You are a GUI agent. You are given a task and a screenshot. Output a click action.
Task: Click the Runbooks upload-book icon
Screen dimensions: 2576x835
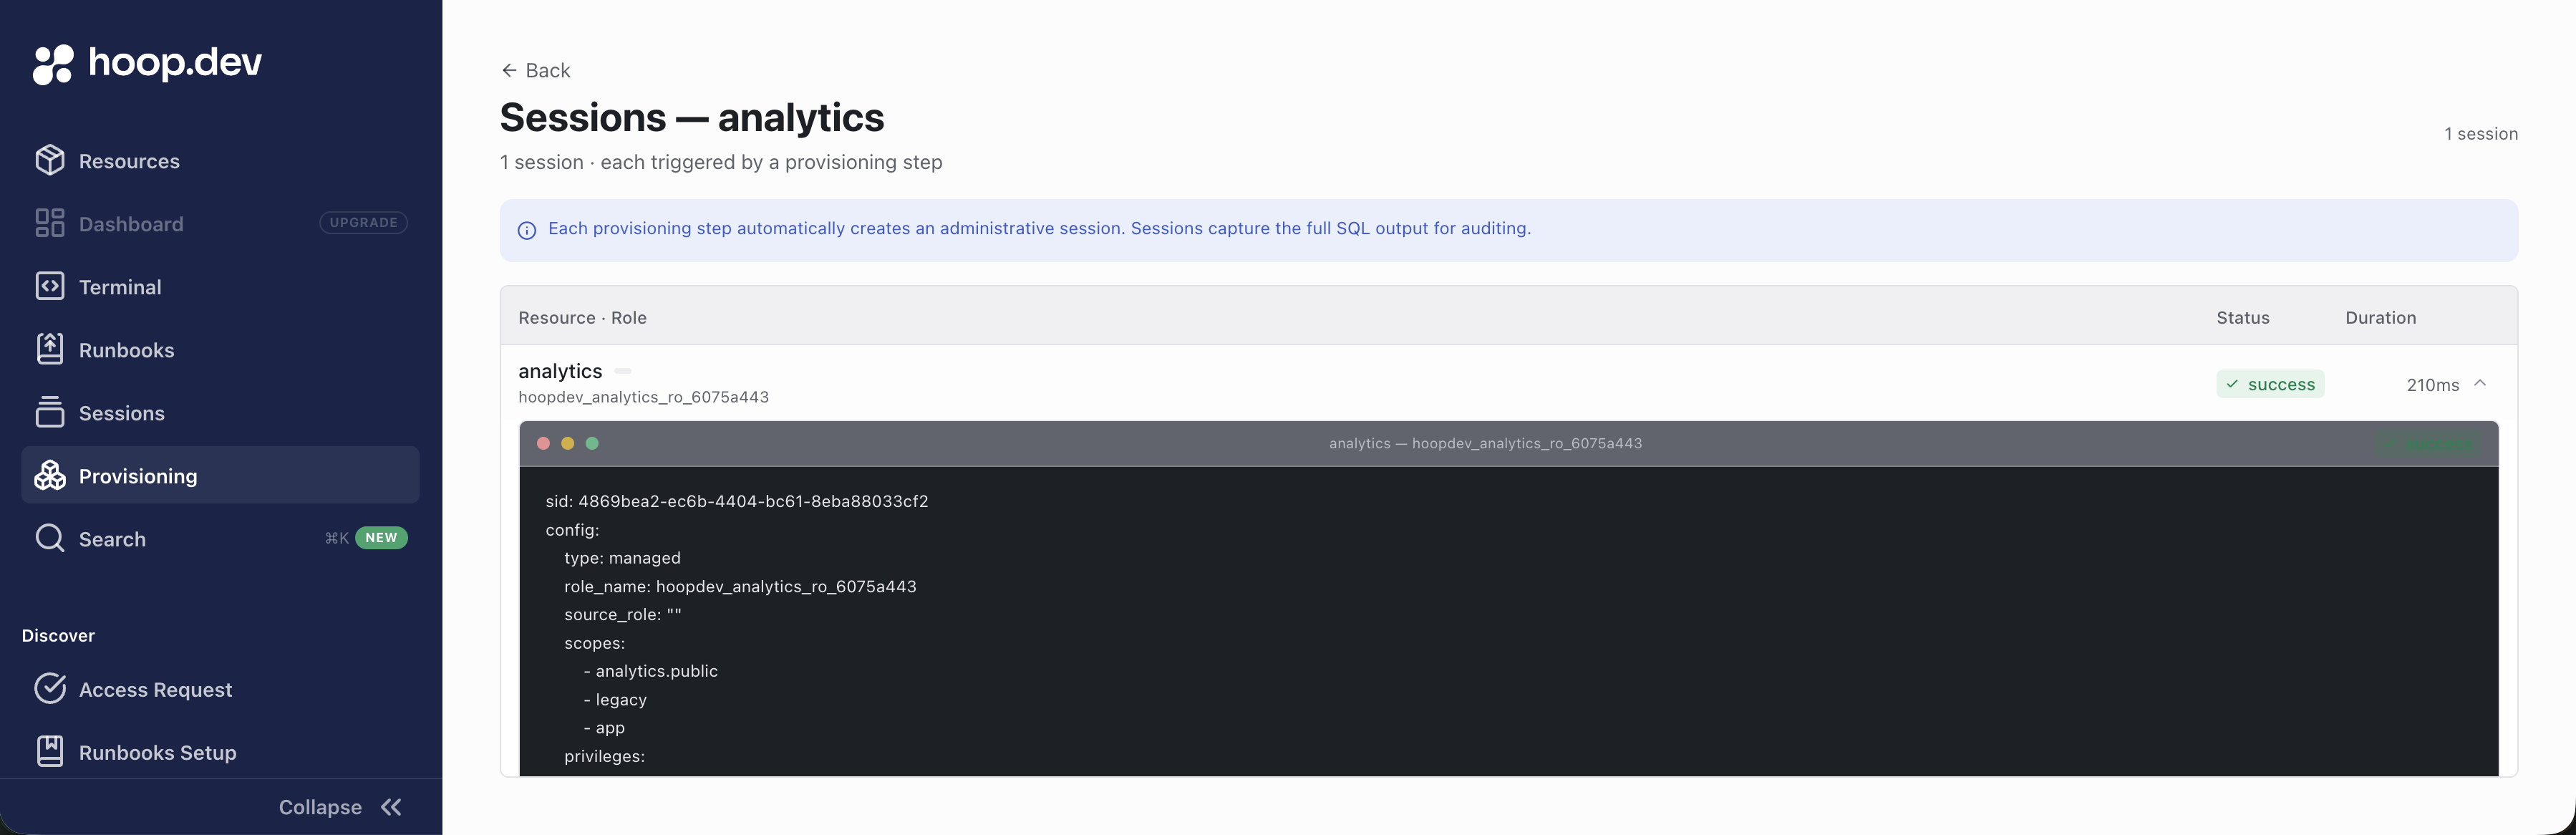tap(50, 349)
